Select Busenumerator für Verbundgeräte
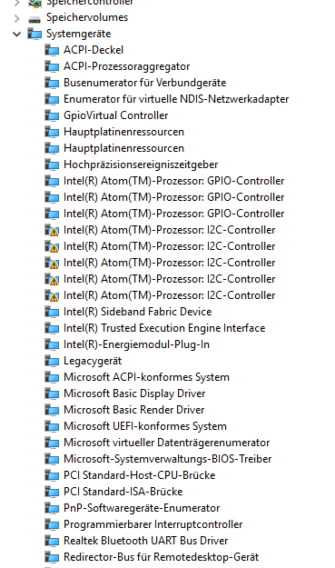This screenshot has height=568, width=335. (x=144, y=83)
